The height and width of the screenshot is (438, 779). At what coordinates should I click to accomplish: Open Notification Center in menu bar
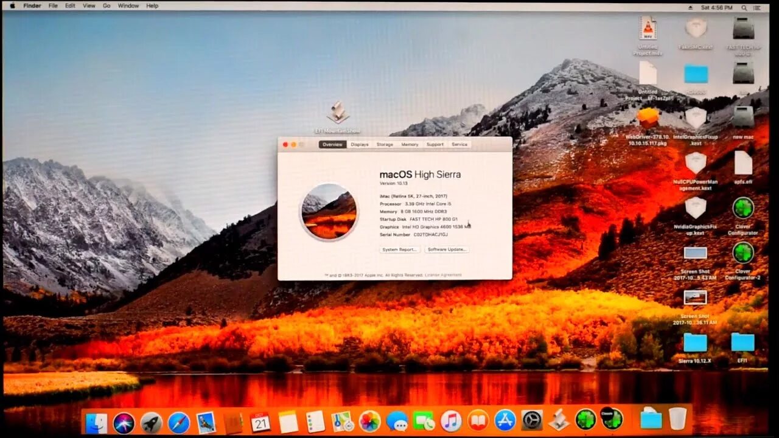click(x=757, y=7)
